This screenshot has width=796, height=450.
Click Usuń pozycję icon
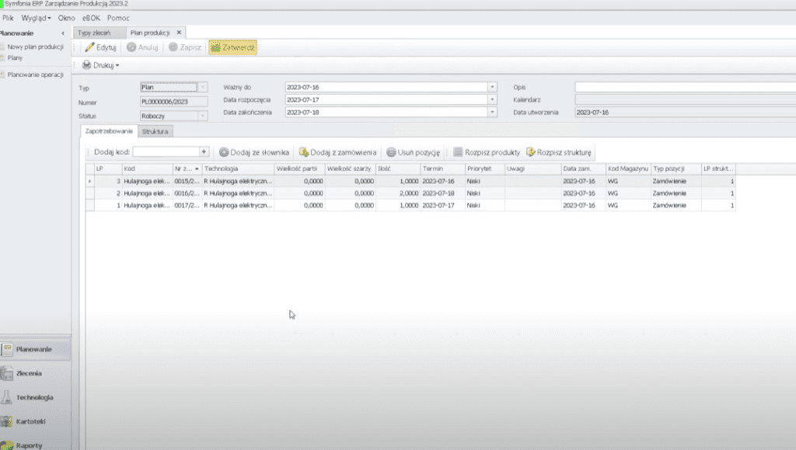(391, 152)
